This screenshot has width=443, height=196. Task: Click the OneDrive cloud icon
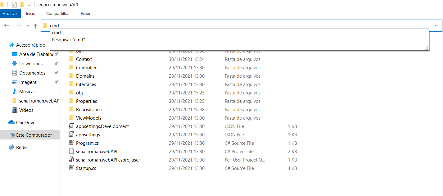click(x=11, y=122)
